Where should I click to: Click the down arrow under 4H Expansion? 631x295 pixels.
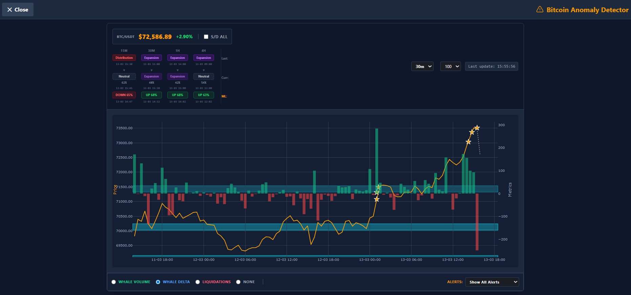point(204,70)
